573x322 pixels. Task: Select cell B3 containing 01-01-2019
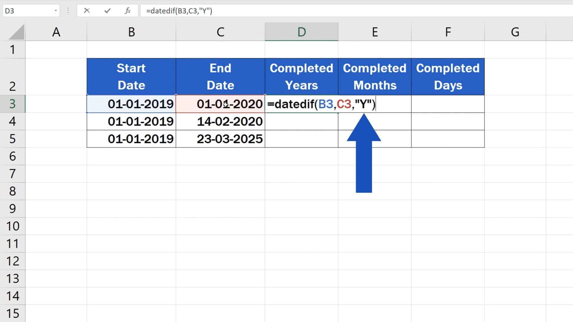(x=131, y=104)
